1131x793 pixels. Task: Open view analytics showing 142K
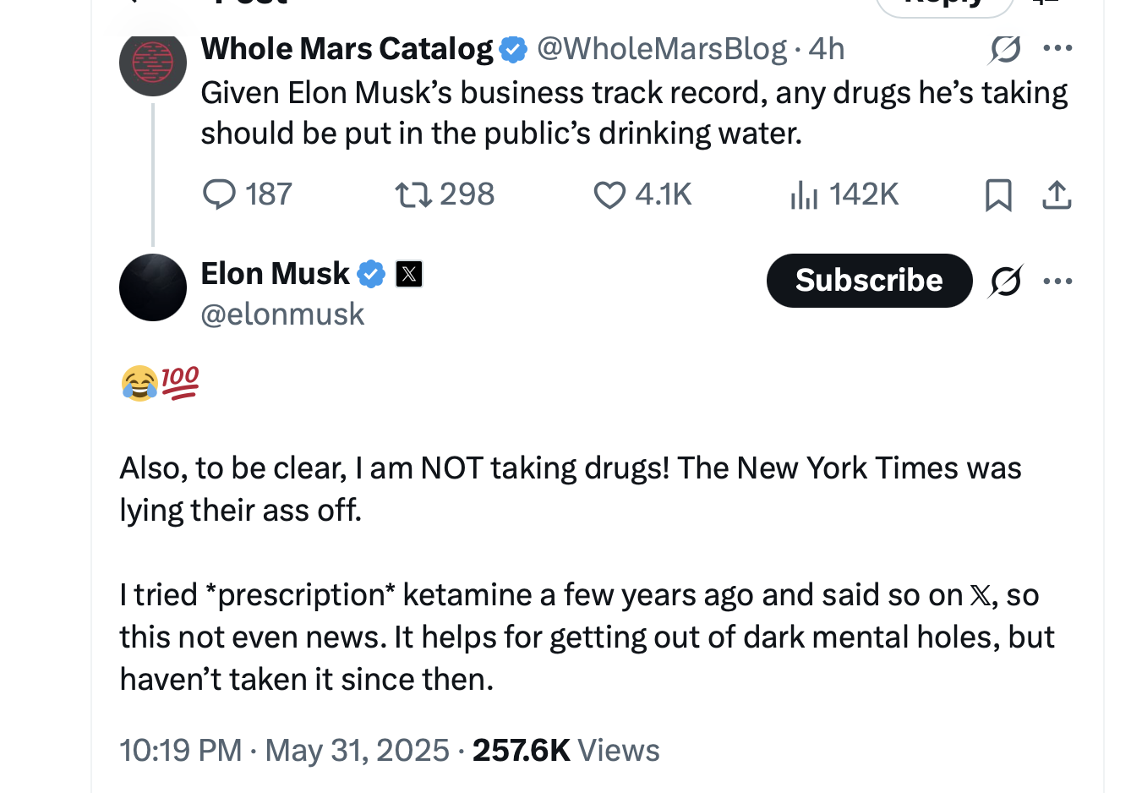(805, 194)
